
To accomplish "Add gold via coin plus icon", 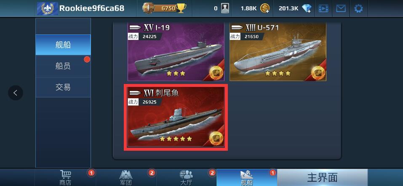I will [265, 8].
